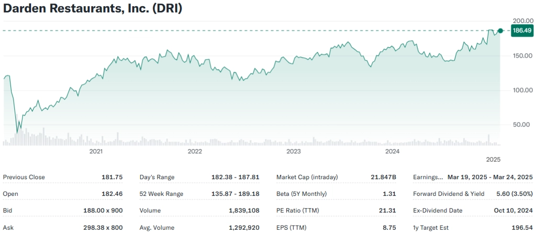Click the Forward Dividend & Yield label
Viewport: 536px width, 234px height.
point(449,194)
